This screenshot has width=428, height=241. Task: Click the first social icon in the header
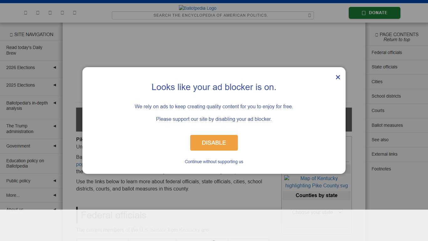tap(26, 13)
